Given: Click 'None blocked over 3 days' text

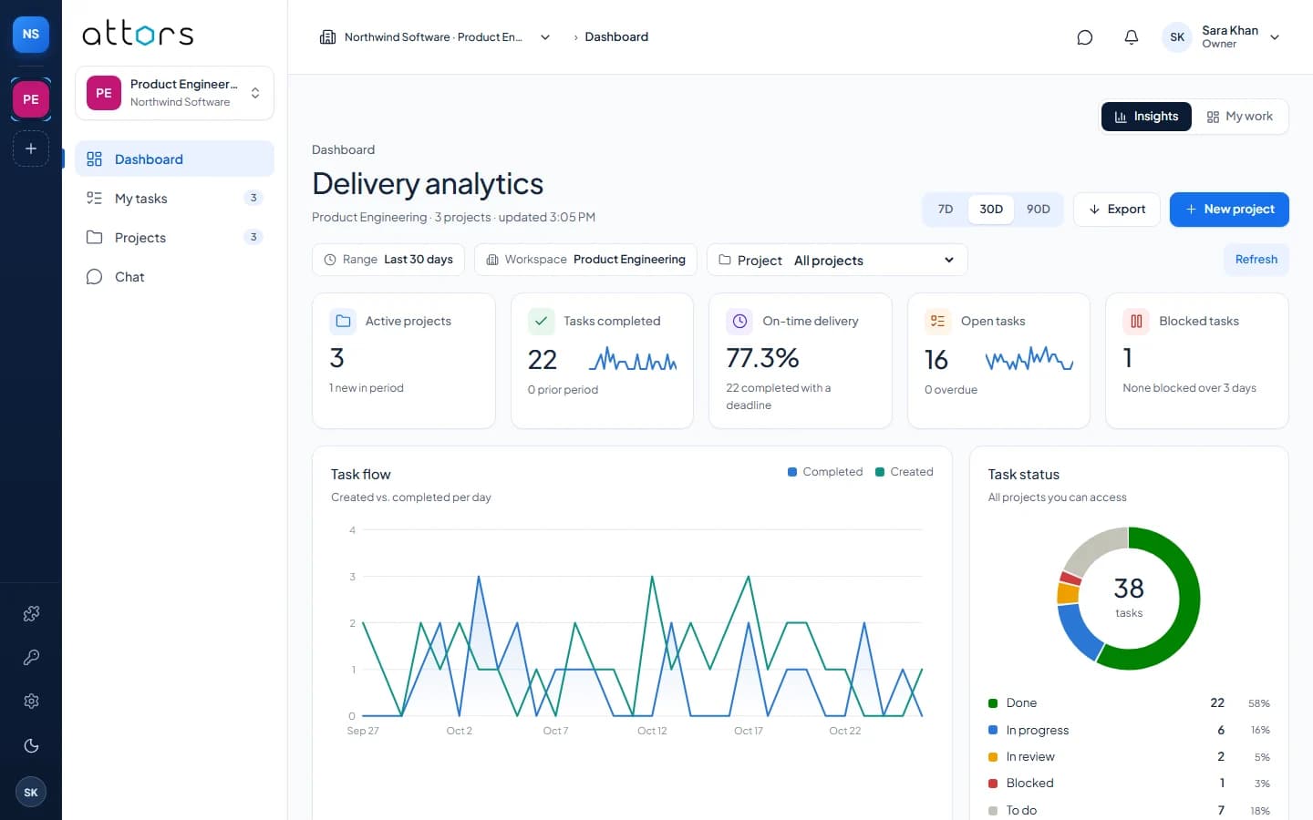Looking at the screenshot, I should [1189, 388].
